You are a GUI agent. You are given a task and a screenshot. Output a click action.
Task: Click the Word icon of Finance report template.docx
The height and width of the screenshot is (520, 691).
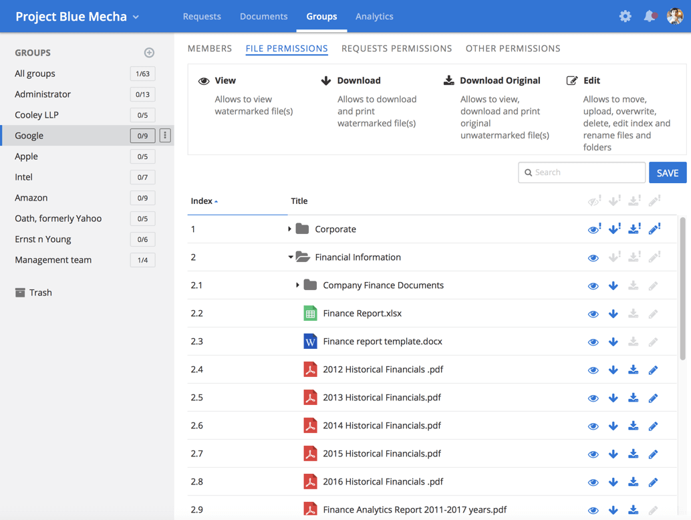(x=310, y=342)
